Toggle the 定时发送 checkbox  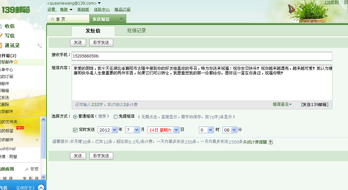(x=75, y=130)
